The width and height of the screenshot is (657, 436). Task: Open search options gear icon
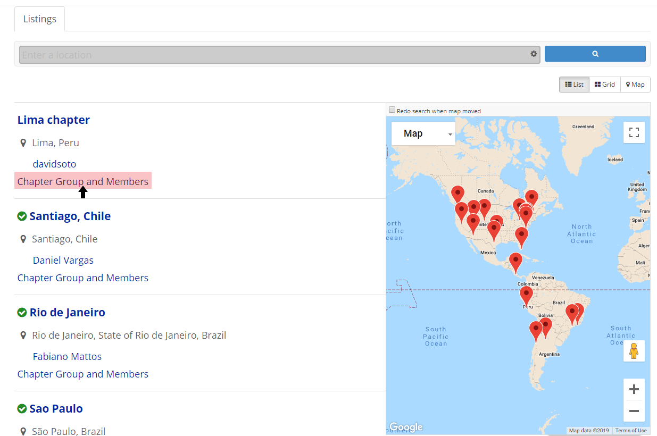tap(534, 54)
